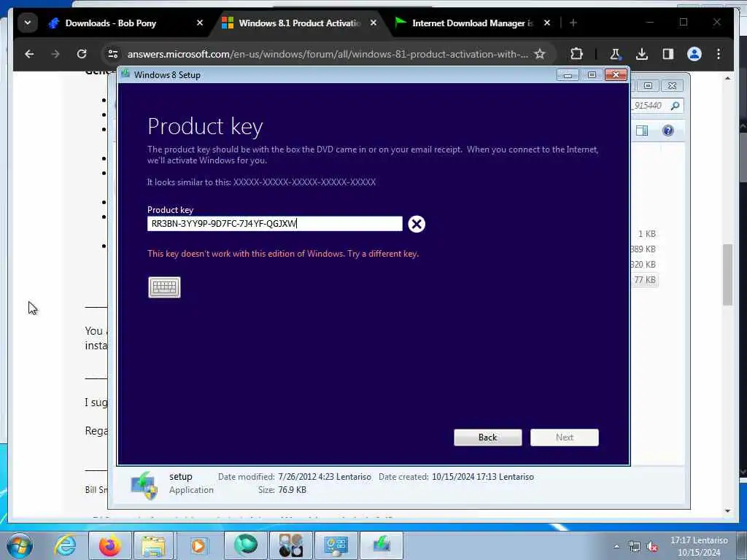Reload the current page
The image size is (747, 560).
[82, 54]
